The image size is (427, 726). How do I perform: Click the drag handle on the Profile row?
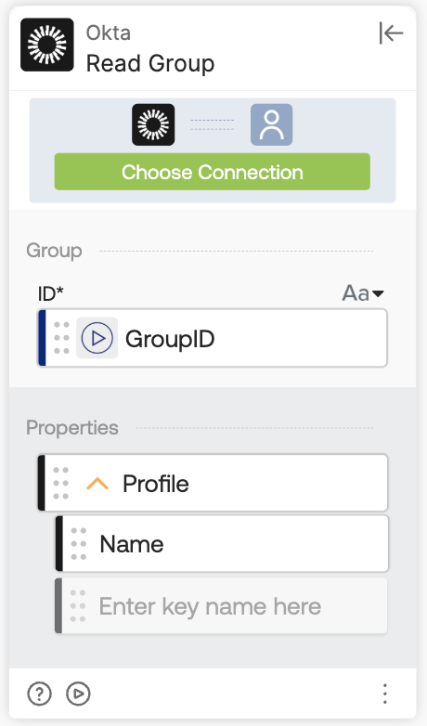[60, 483]
